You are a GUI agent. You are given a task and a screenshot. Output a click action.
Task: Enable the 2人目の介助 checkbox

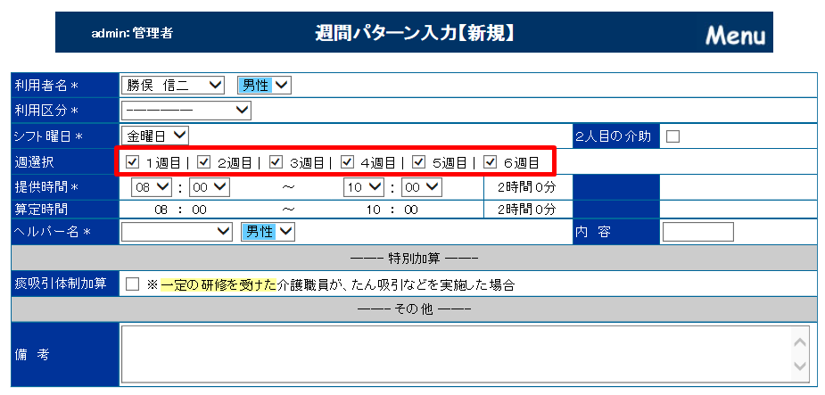click(673, 136)
